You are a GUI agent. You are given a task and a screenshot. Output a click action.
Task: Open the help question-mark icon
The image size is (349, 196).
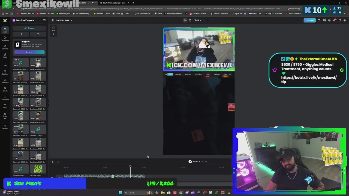point(329,20)
